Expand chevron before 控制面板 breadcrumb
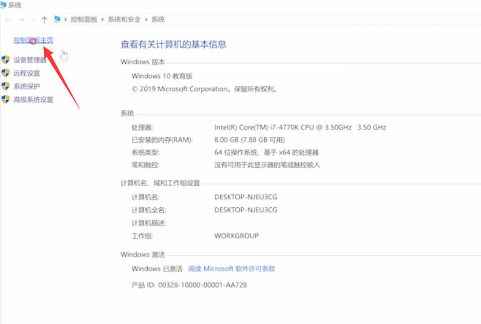 65,19
